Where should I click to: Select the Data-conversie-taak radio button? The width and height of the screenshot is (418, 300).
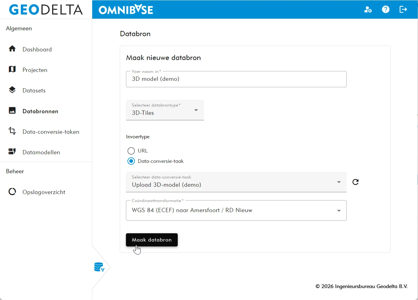pos(131,161)
